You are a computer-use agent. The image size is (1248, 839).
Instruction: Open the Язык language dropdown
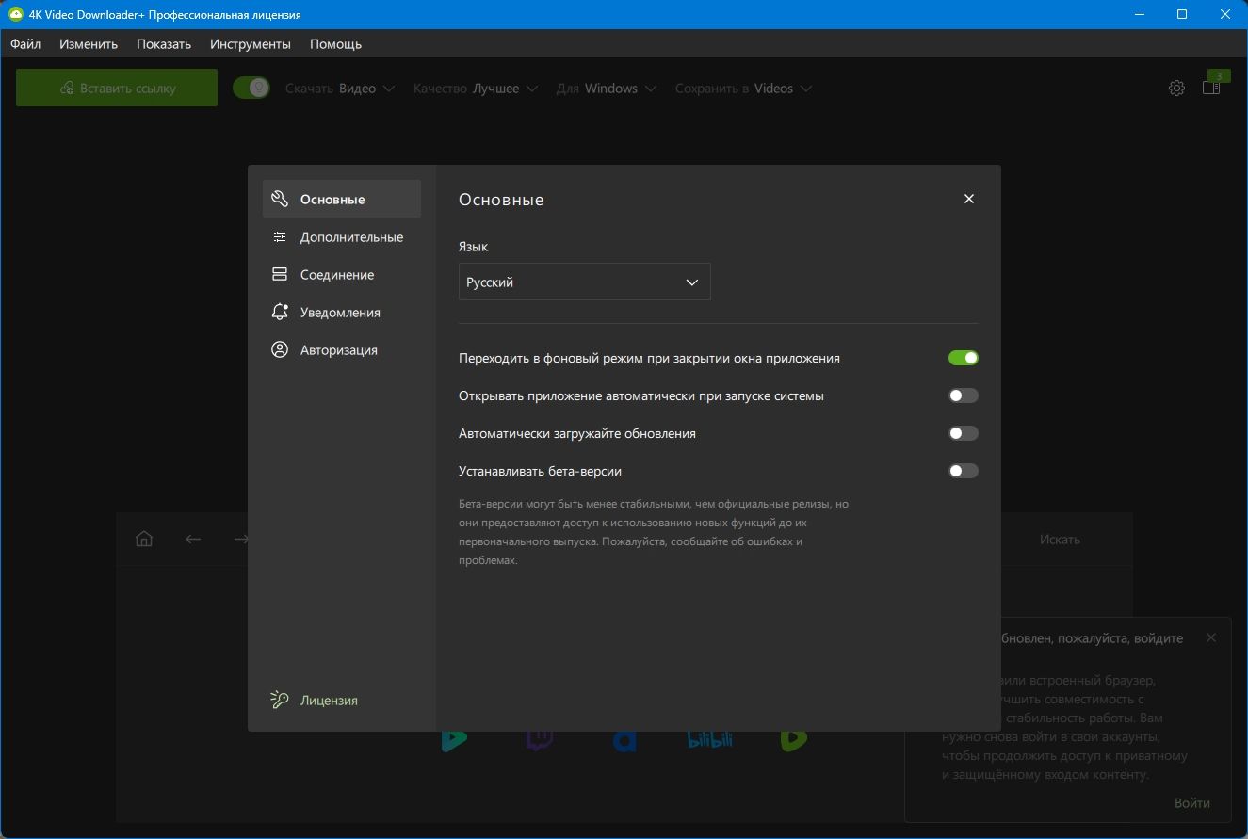coord(584,282)
